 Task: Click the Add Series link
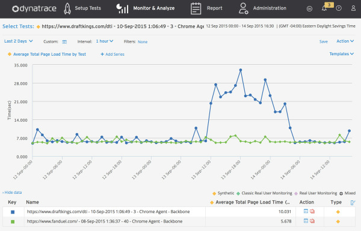pyautogui.click(x=113, y=55)
